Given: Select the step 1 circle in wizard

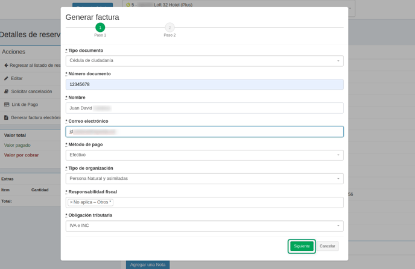Looking at the screenshot, I should [100, 28].
